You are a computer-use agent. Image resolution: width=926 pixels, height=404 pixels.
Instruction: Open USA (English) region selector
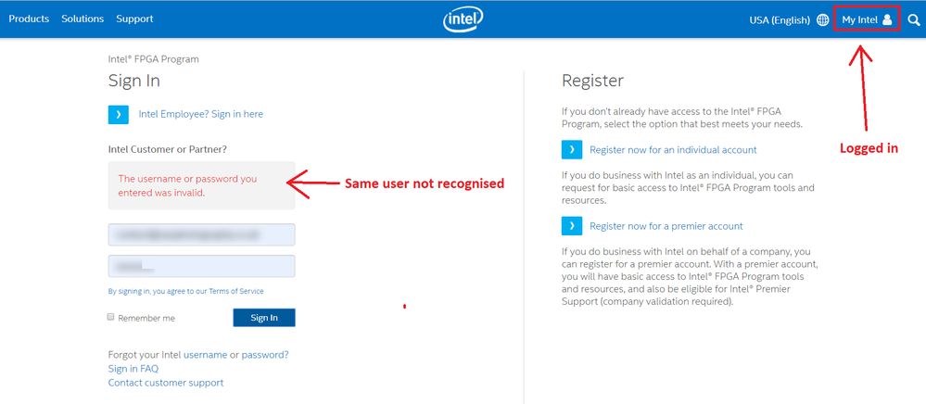pos(780,19)
